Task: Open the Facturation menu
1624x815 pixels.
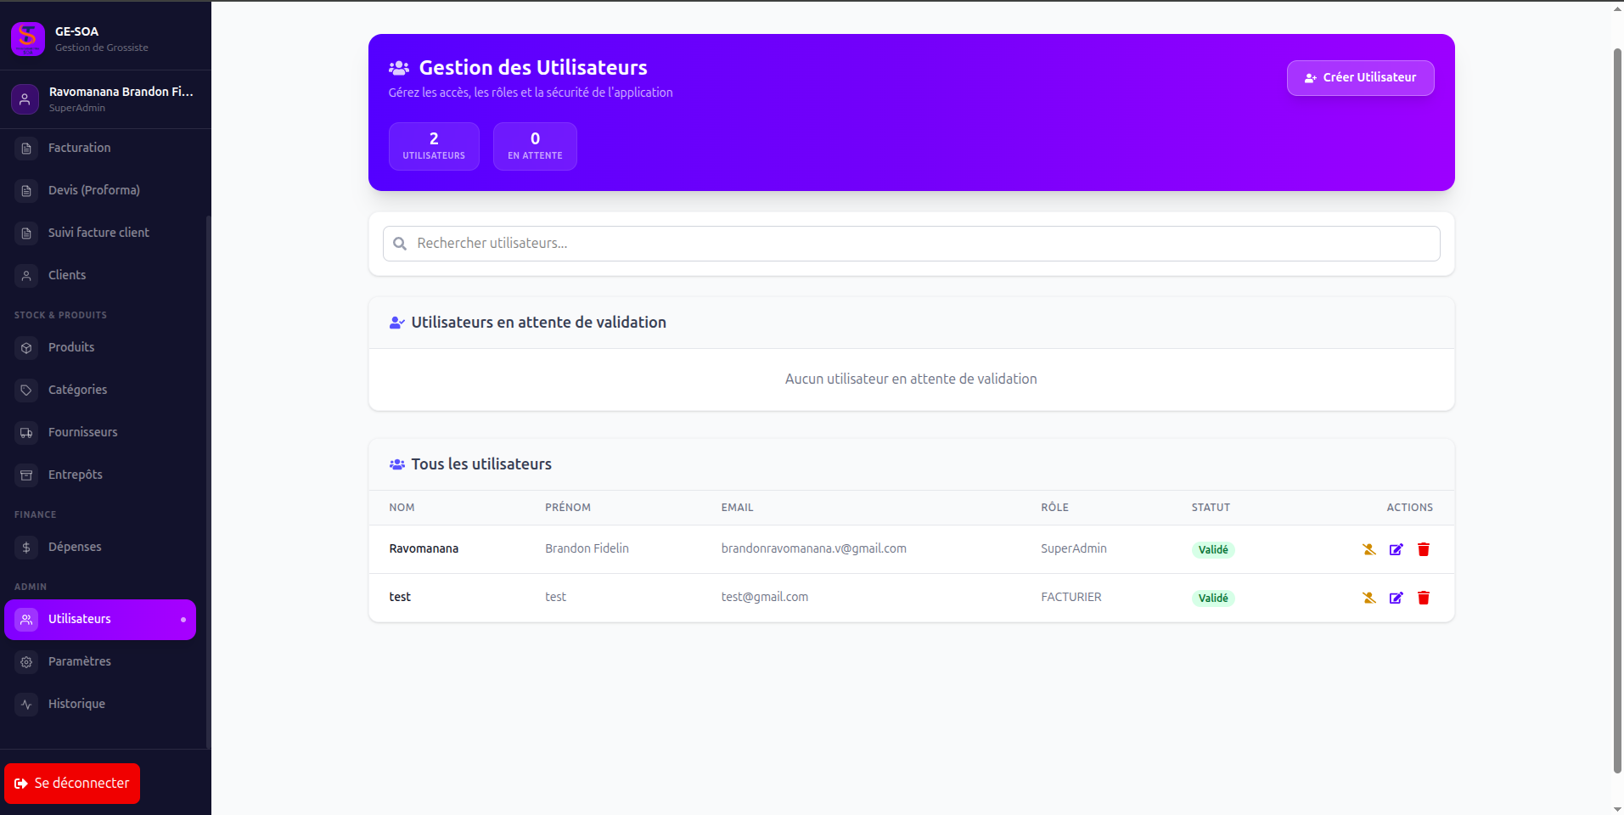Action: [100, 149]
